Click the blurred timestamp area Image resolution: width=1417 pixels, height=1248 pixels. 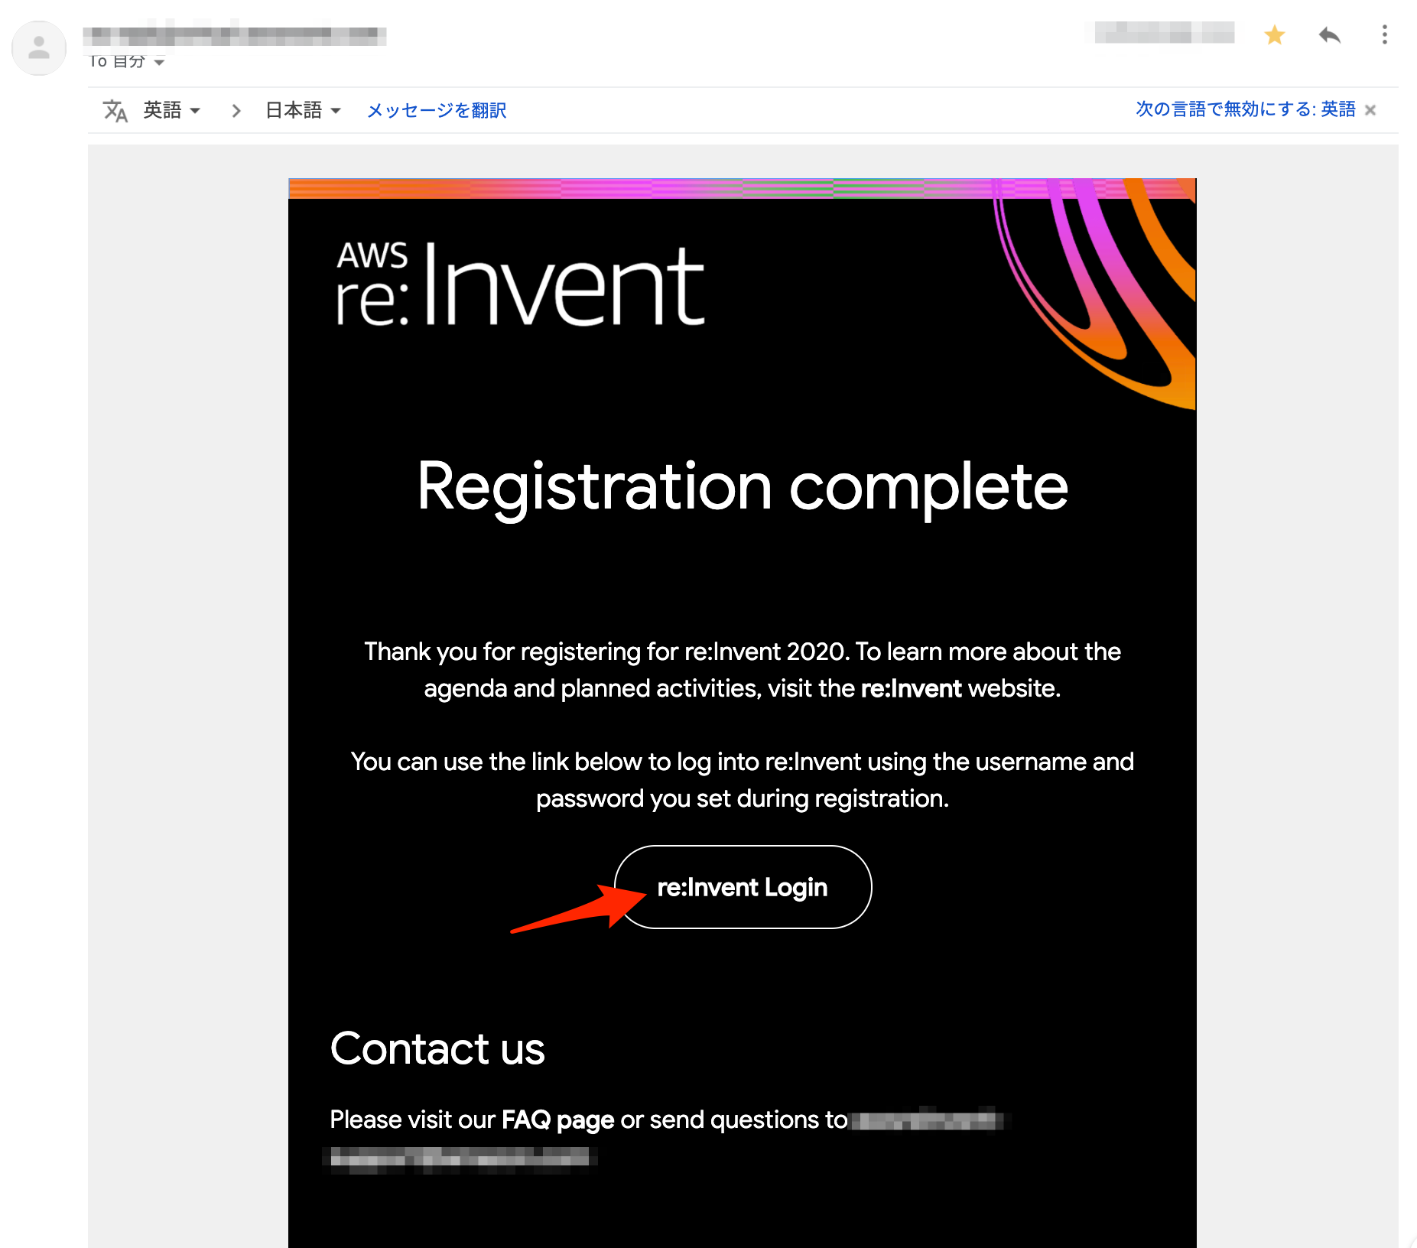point(1162,34)
